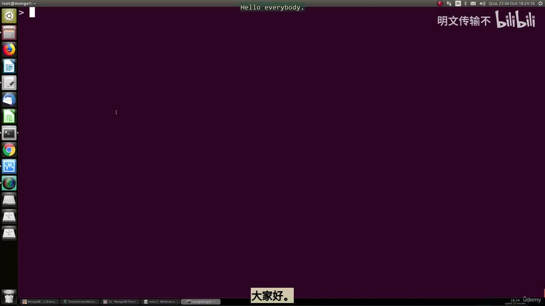Viewport: 545px width, 306px height.
Task: Open the sound volume indicator
Action: click(x=482, y=3)
